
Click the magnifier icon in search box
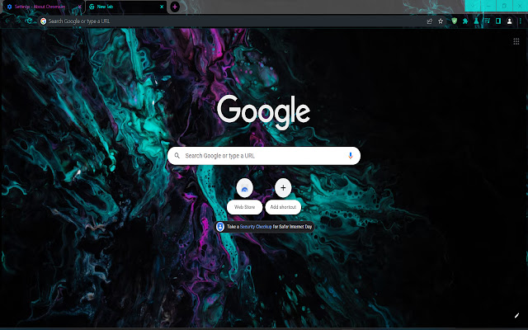click(x=177, y=156)
